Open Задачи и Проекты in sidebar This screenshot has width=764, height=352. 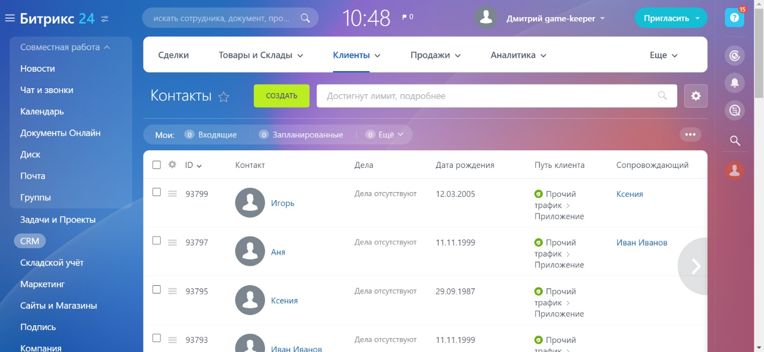(x=58, y=219)
